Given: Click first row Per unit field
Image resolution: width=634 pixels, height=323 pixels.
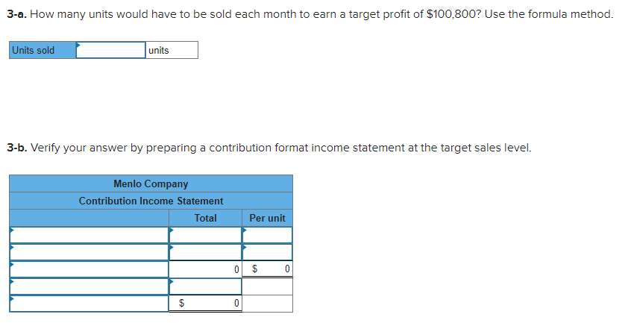Looking at the screenshot, I should (267, 235).
